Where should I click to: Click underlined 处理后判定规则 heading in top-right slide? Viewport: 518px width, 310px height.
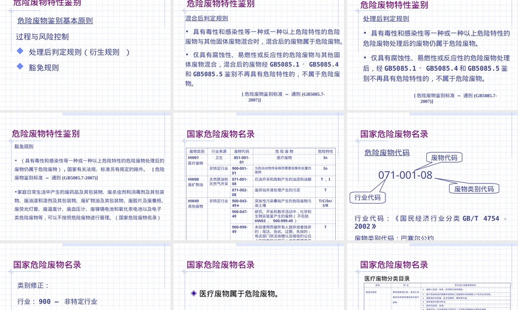pos(386,19)
